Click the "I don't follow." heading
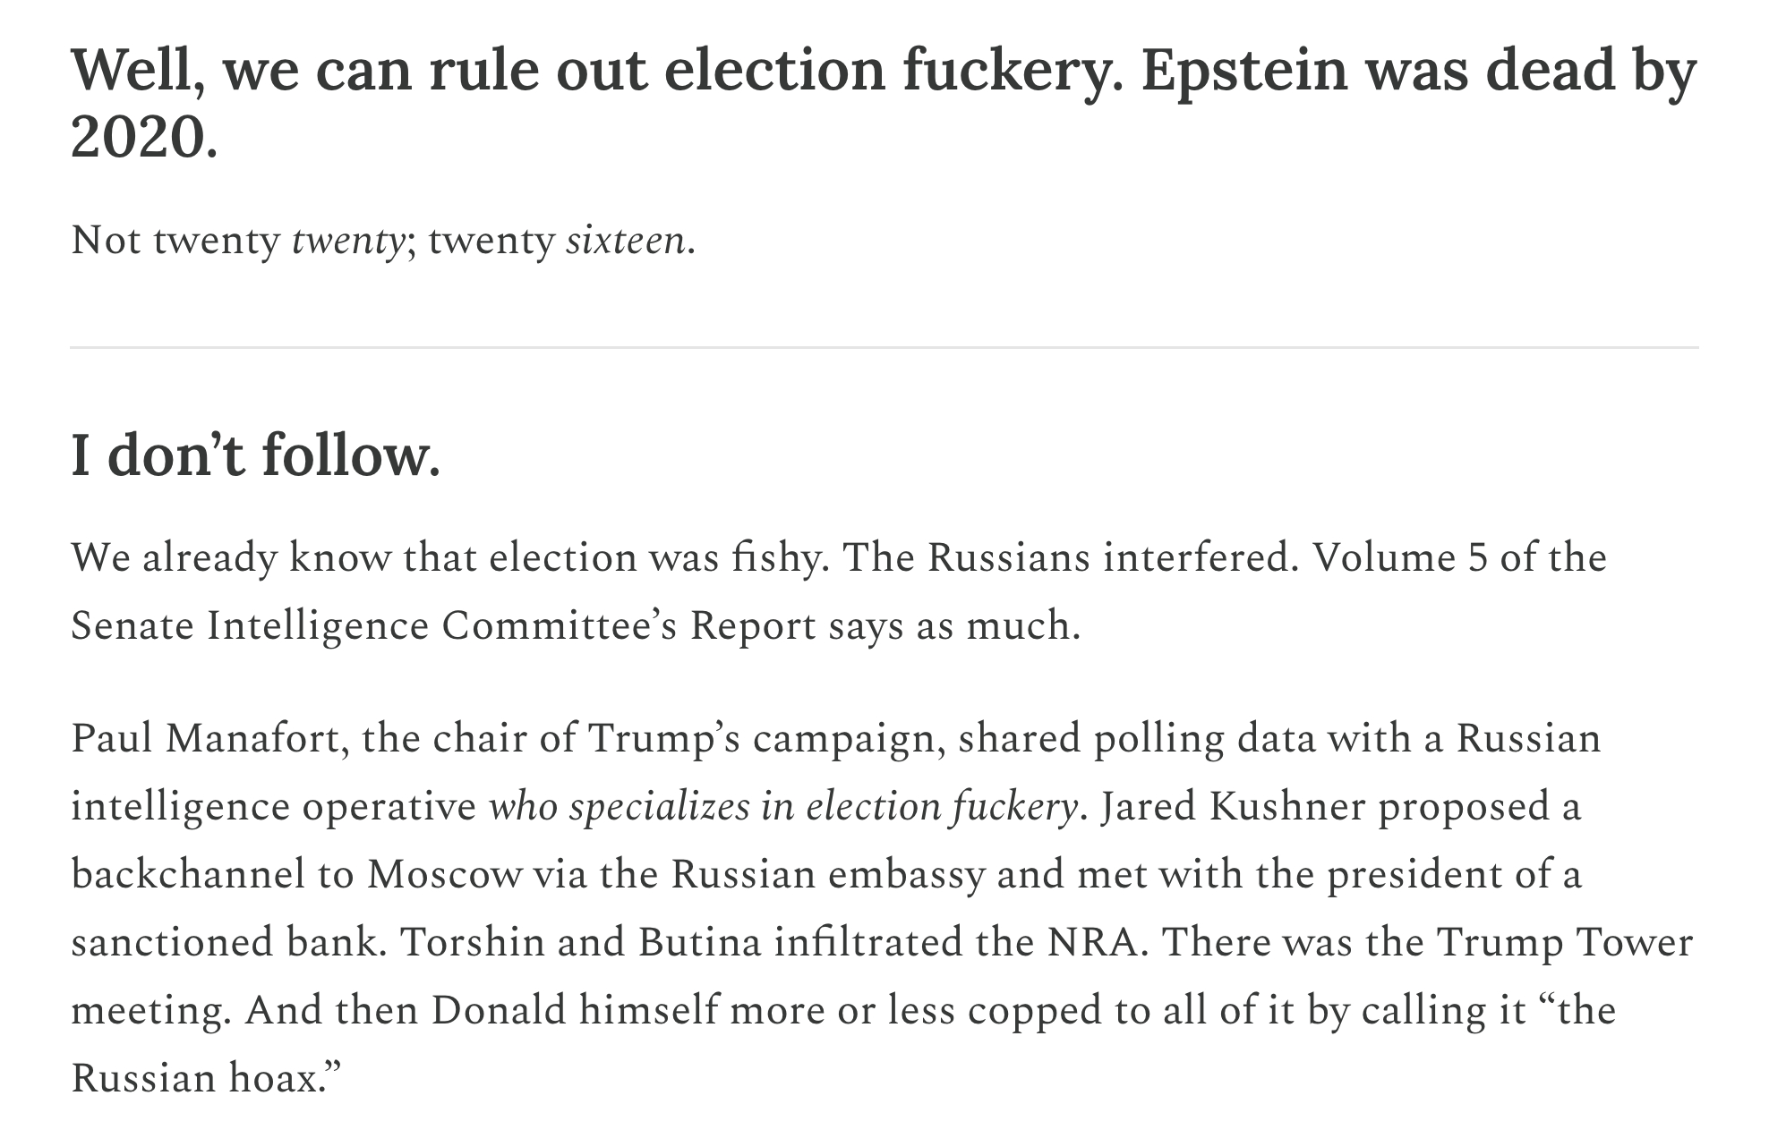 255,455
